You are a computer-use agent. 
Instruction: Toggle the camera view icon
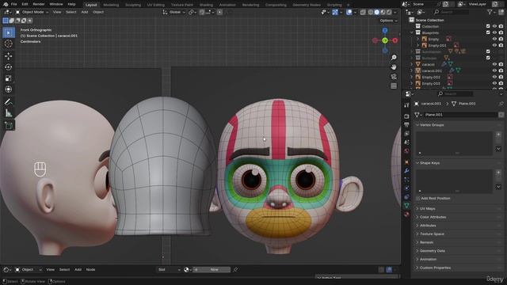[x=394, y=77]
